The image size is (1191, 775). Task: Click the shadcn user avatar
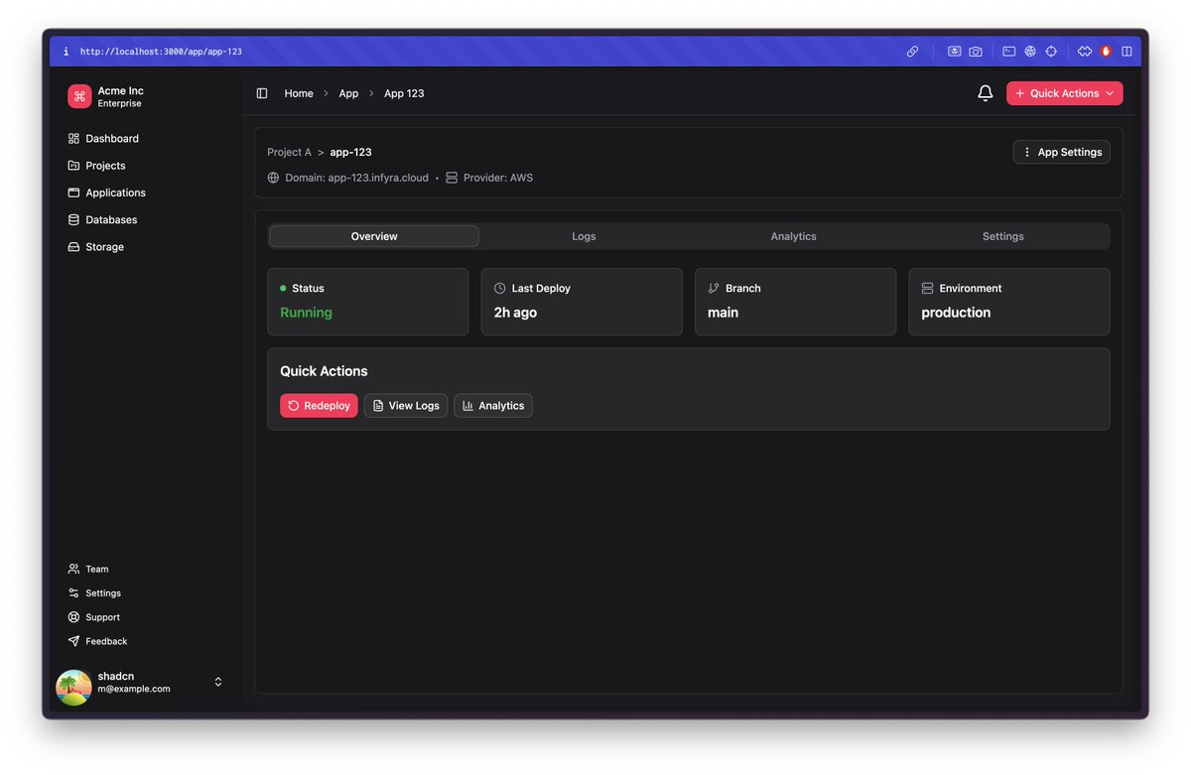(x=73, y=688)
